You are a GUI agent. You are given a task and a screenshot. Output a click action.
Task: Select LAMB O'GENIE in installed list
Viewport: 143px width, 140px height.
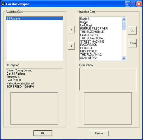click(101, 35)
